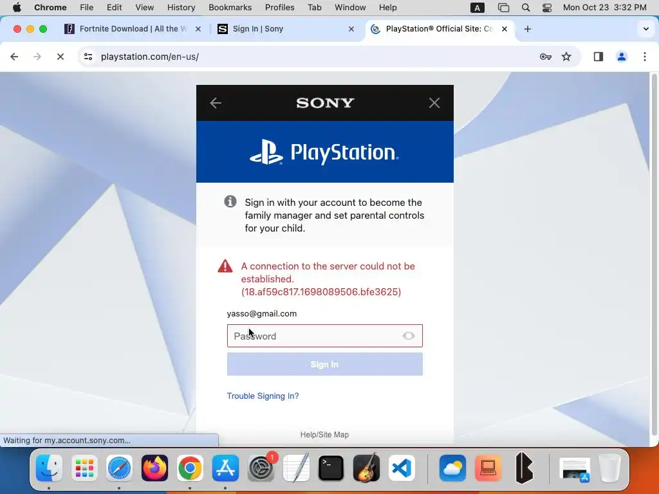The image size is (659, 494).
Task: Open Safari from the Dock
Action: point(119,468)
